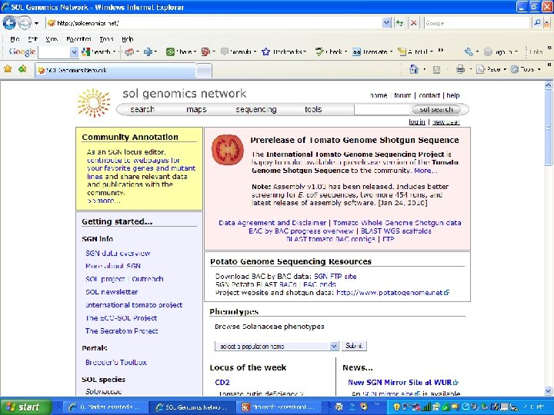The image size is (554, 415).
Task: Open the search menu on the site navigation bar
Action: (x=142, y=109)
